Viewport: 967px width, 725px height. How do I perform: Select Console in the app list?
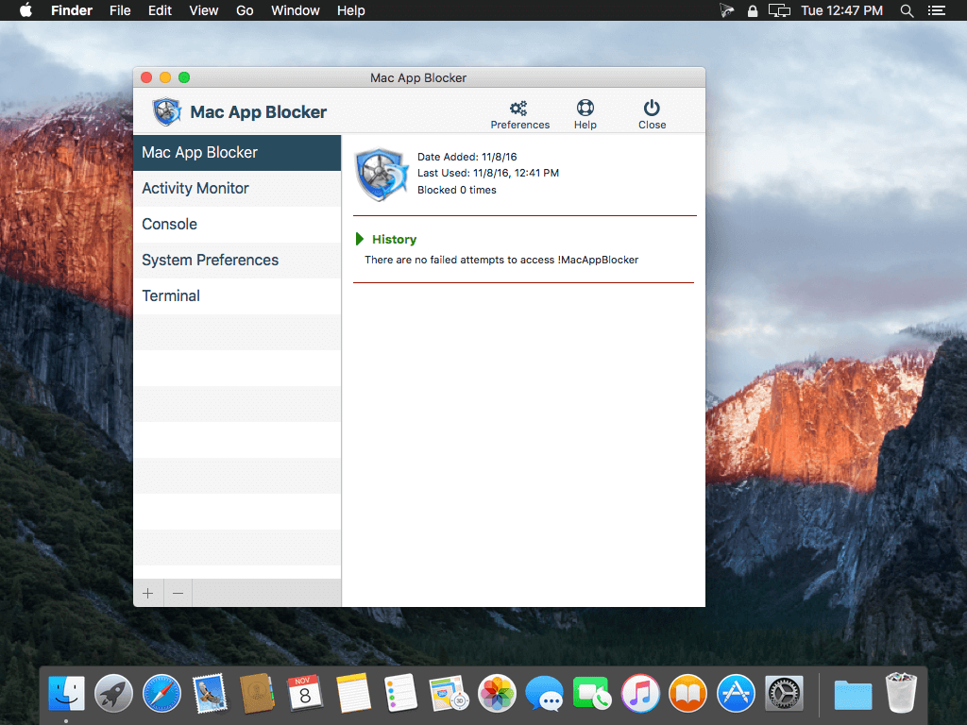point(237,224)
